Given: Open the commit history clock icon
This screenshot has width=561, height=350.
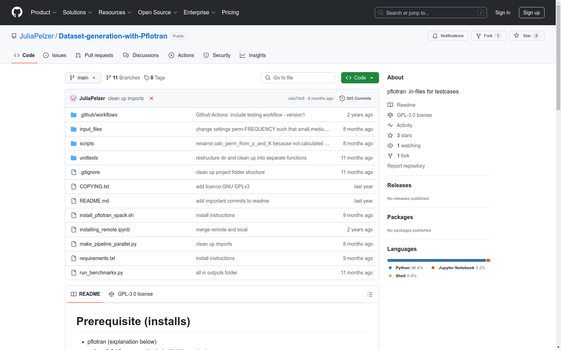Looking at the screenshot, I should [x=342, y=98].
